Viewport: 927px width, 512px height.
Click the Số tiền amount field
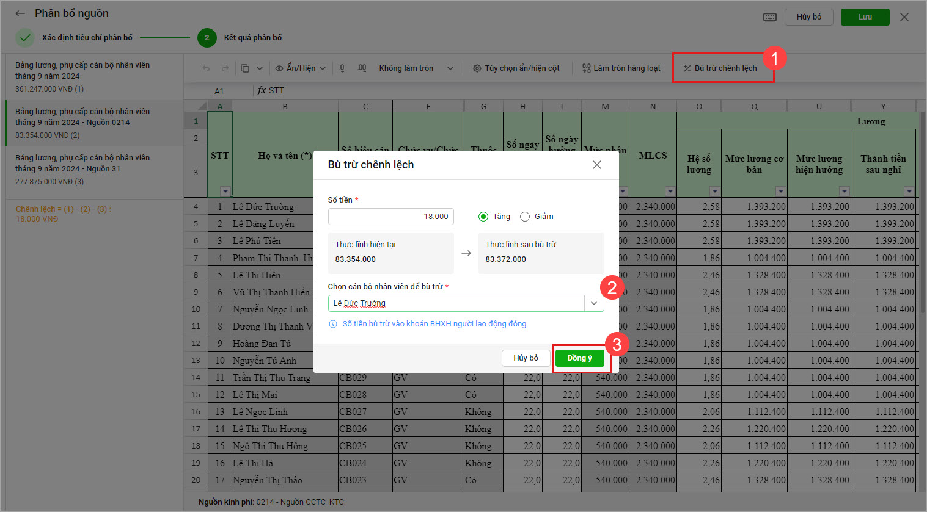pos(390,217)
